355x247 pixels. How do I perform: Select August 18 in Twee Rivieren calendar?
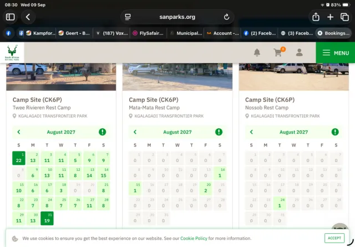click(61, 188)
